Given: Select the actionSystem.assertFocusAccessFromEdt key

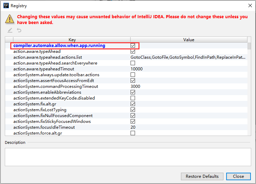Looking at the screenshot, I should tap(54, 81).
